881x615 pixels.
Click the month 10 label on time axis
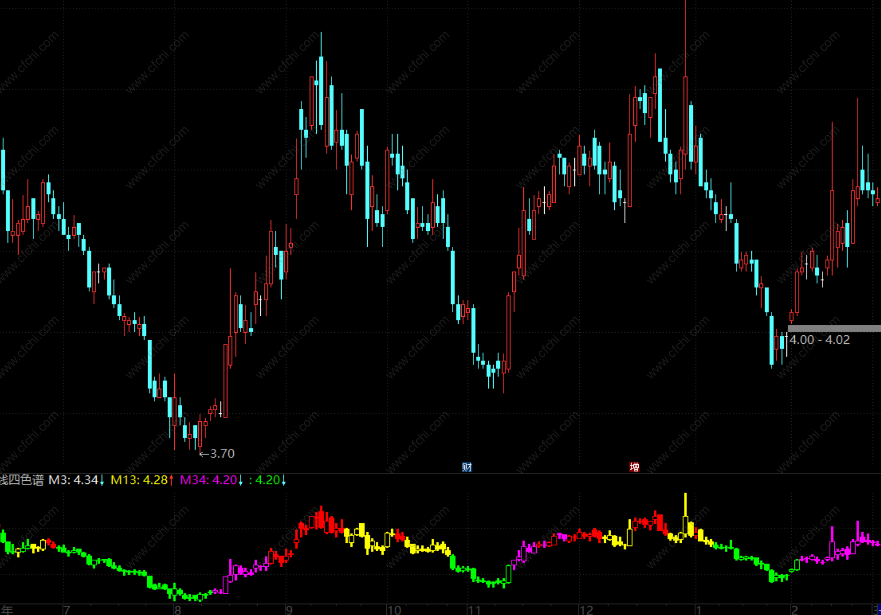tap(394, 610)
